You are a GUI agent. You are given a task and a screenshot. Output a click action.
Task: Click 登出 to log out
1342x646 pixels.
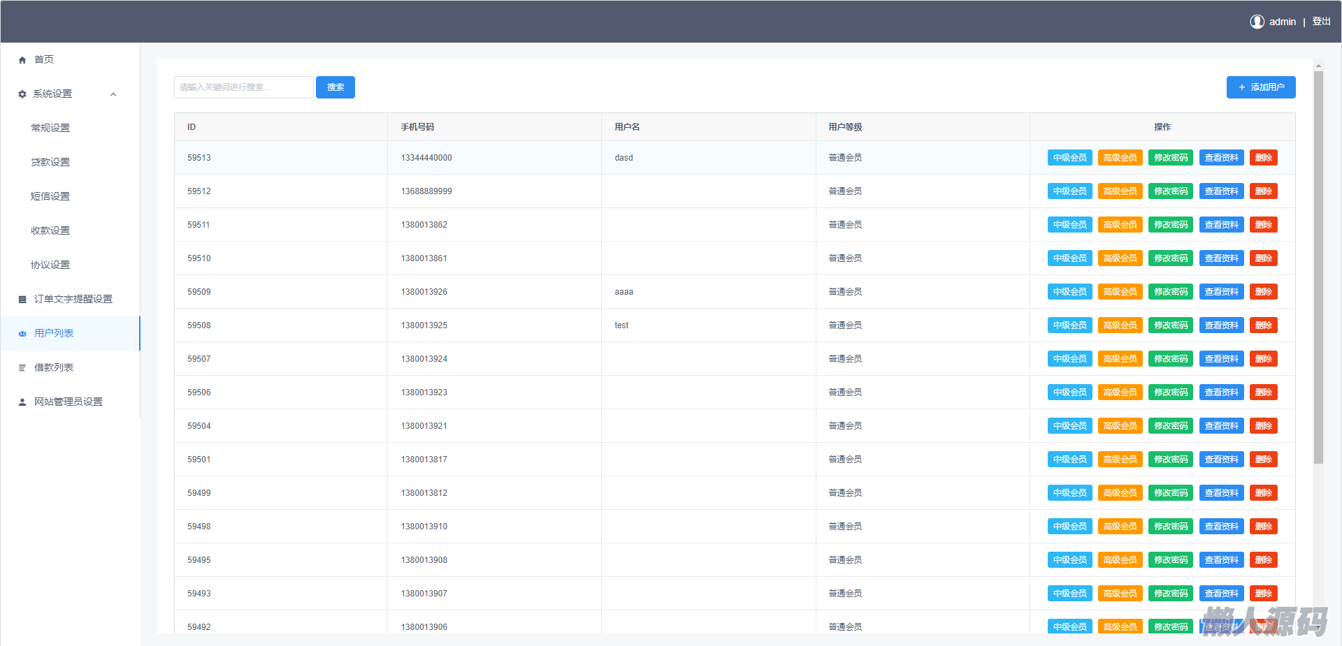(1321, 22)
